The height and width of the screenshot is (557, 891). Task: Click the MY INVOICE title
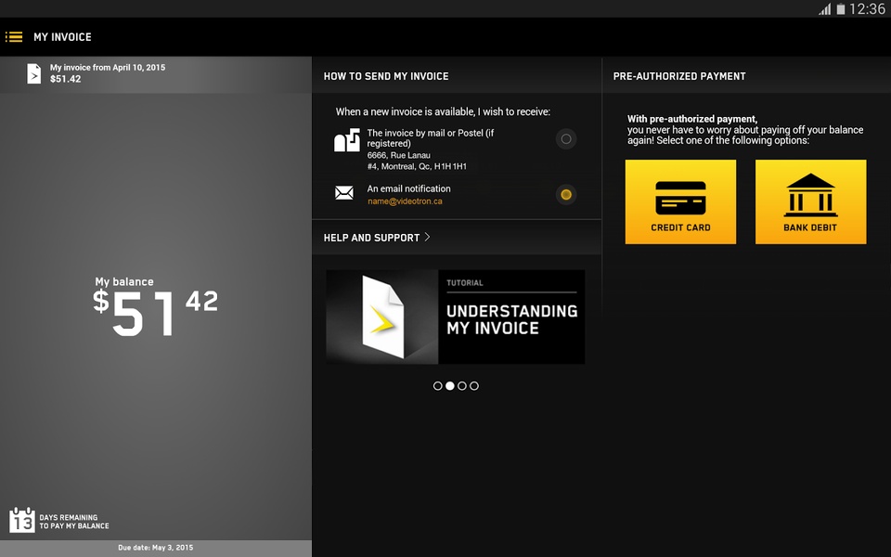(x=62, y=37)
